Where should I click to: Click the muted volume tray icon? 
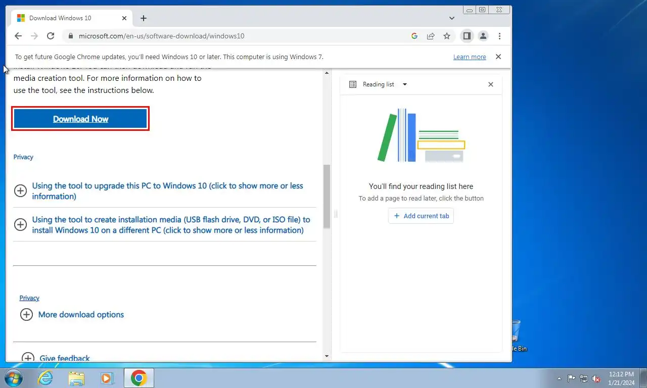(x=596, y=378)
